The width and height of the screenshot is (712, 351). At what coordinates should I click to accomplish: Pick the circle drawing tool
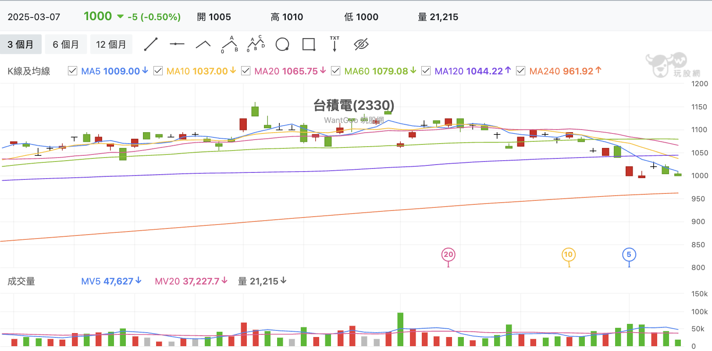click(x=282, y=44)
